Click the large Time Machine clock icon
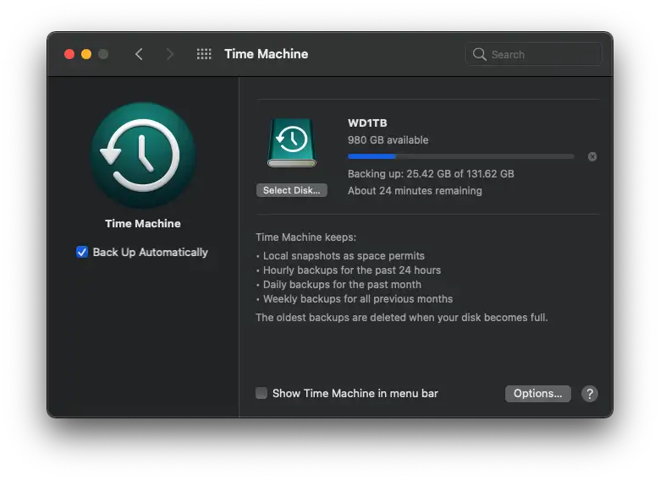Screen dimensions: 660x480 (x=143, y=155)
